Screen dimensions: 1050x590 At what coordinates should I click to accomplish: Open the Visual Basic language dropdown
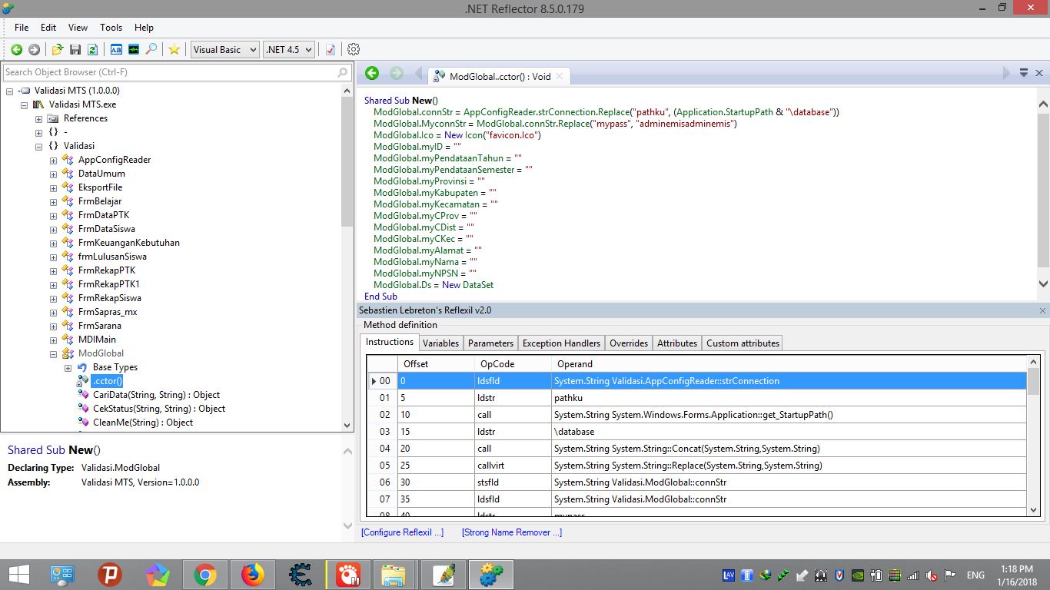tap(224, 49)
